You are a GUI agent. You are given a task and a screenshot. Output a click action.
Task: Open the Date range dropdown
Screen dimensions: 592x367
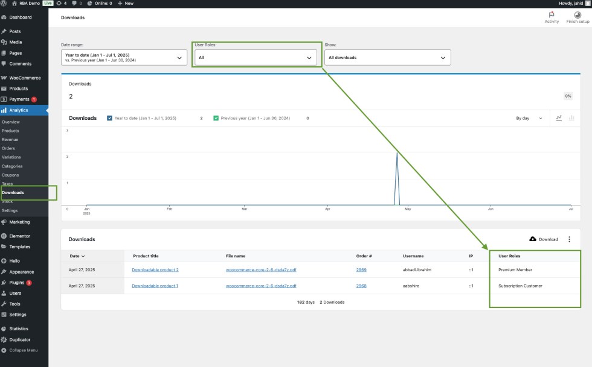(124, 58)
